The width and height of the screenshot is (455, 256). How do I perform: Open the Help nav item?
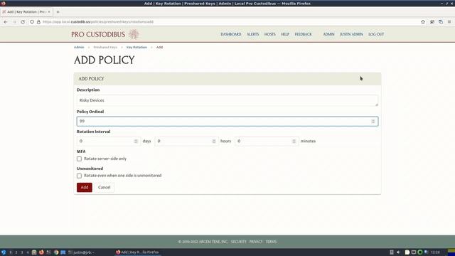[x=285, y=34]
